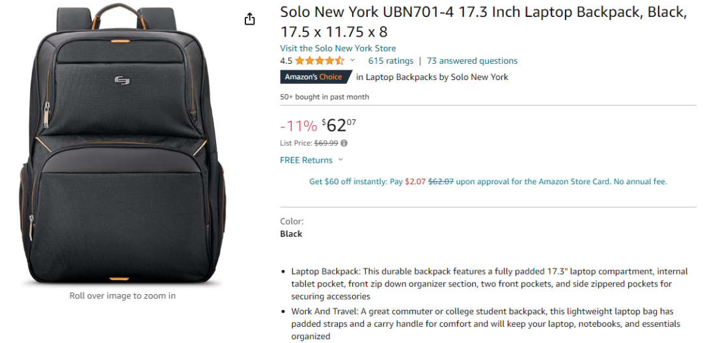Click the 'Roll over image to zoom in' caption

[122, 295]
